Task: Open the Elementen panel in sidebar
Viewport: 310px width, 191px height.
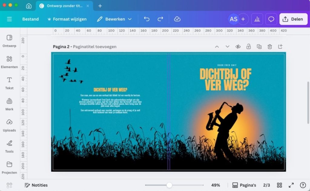Action: (x=9, y=62)
